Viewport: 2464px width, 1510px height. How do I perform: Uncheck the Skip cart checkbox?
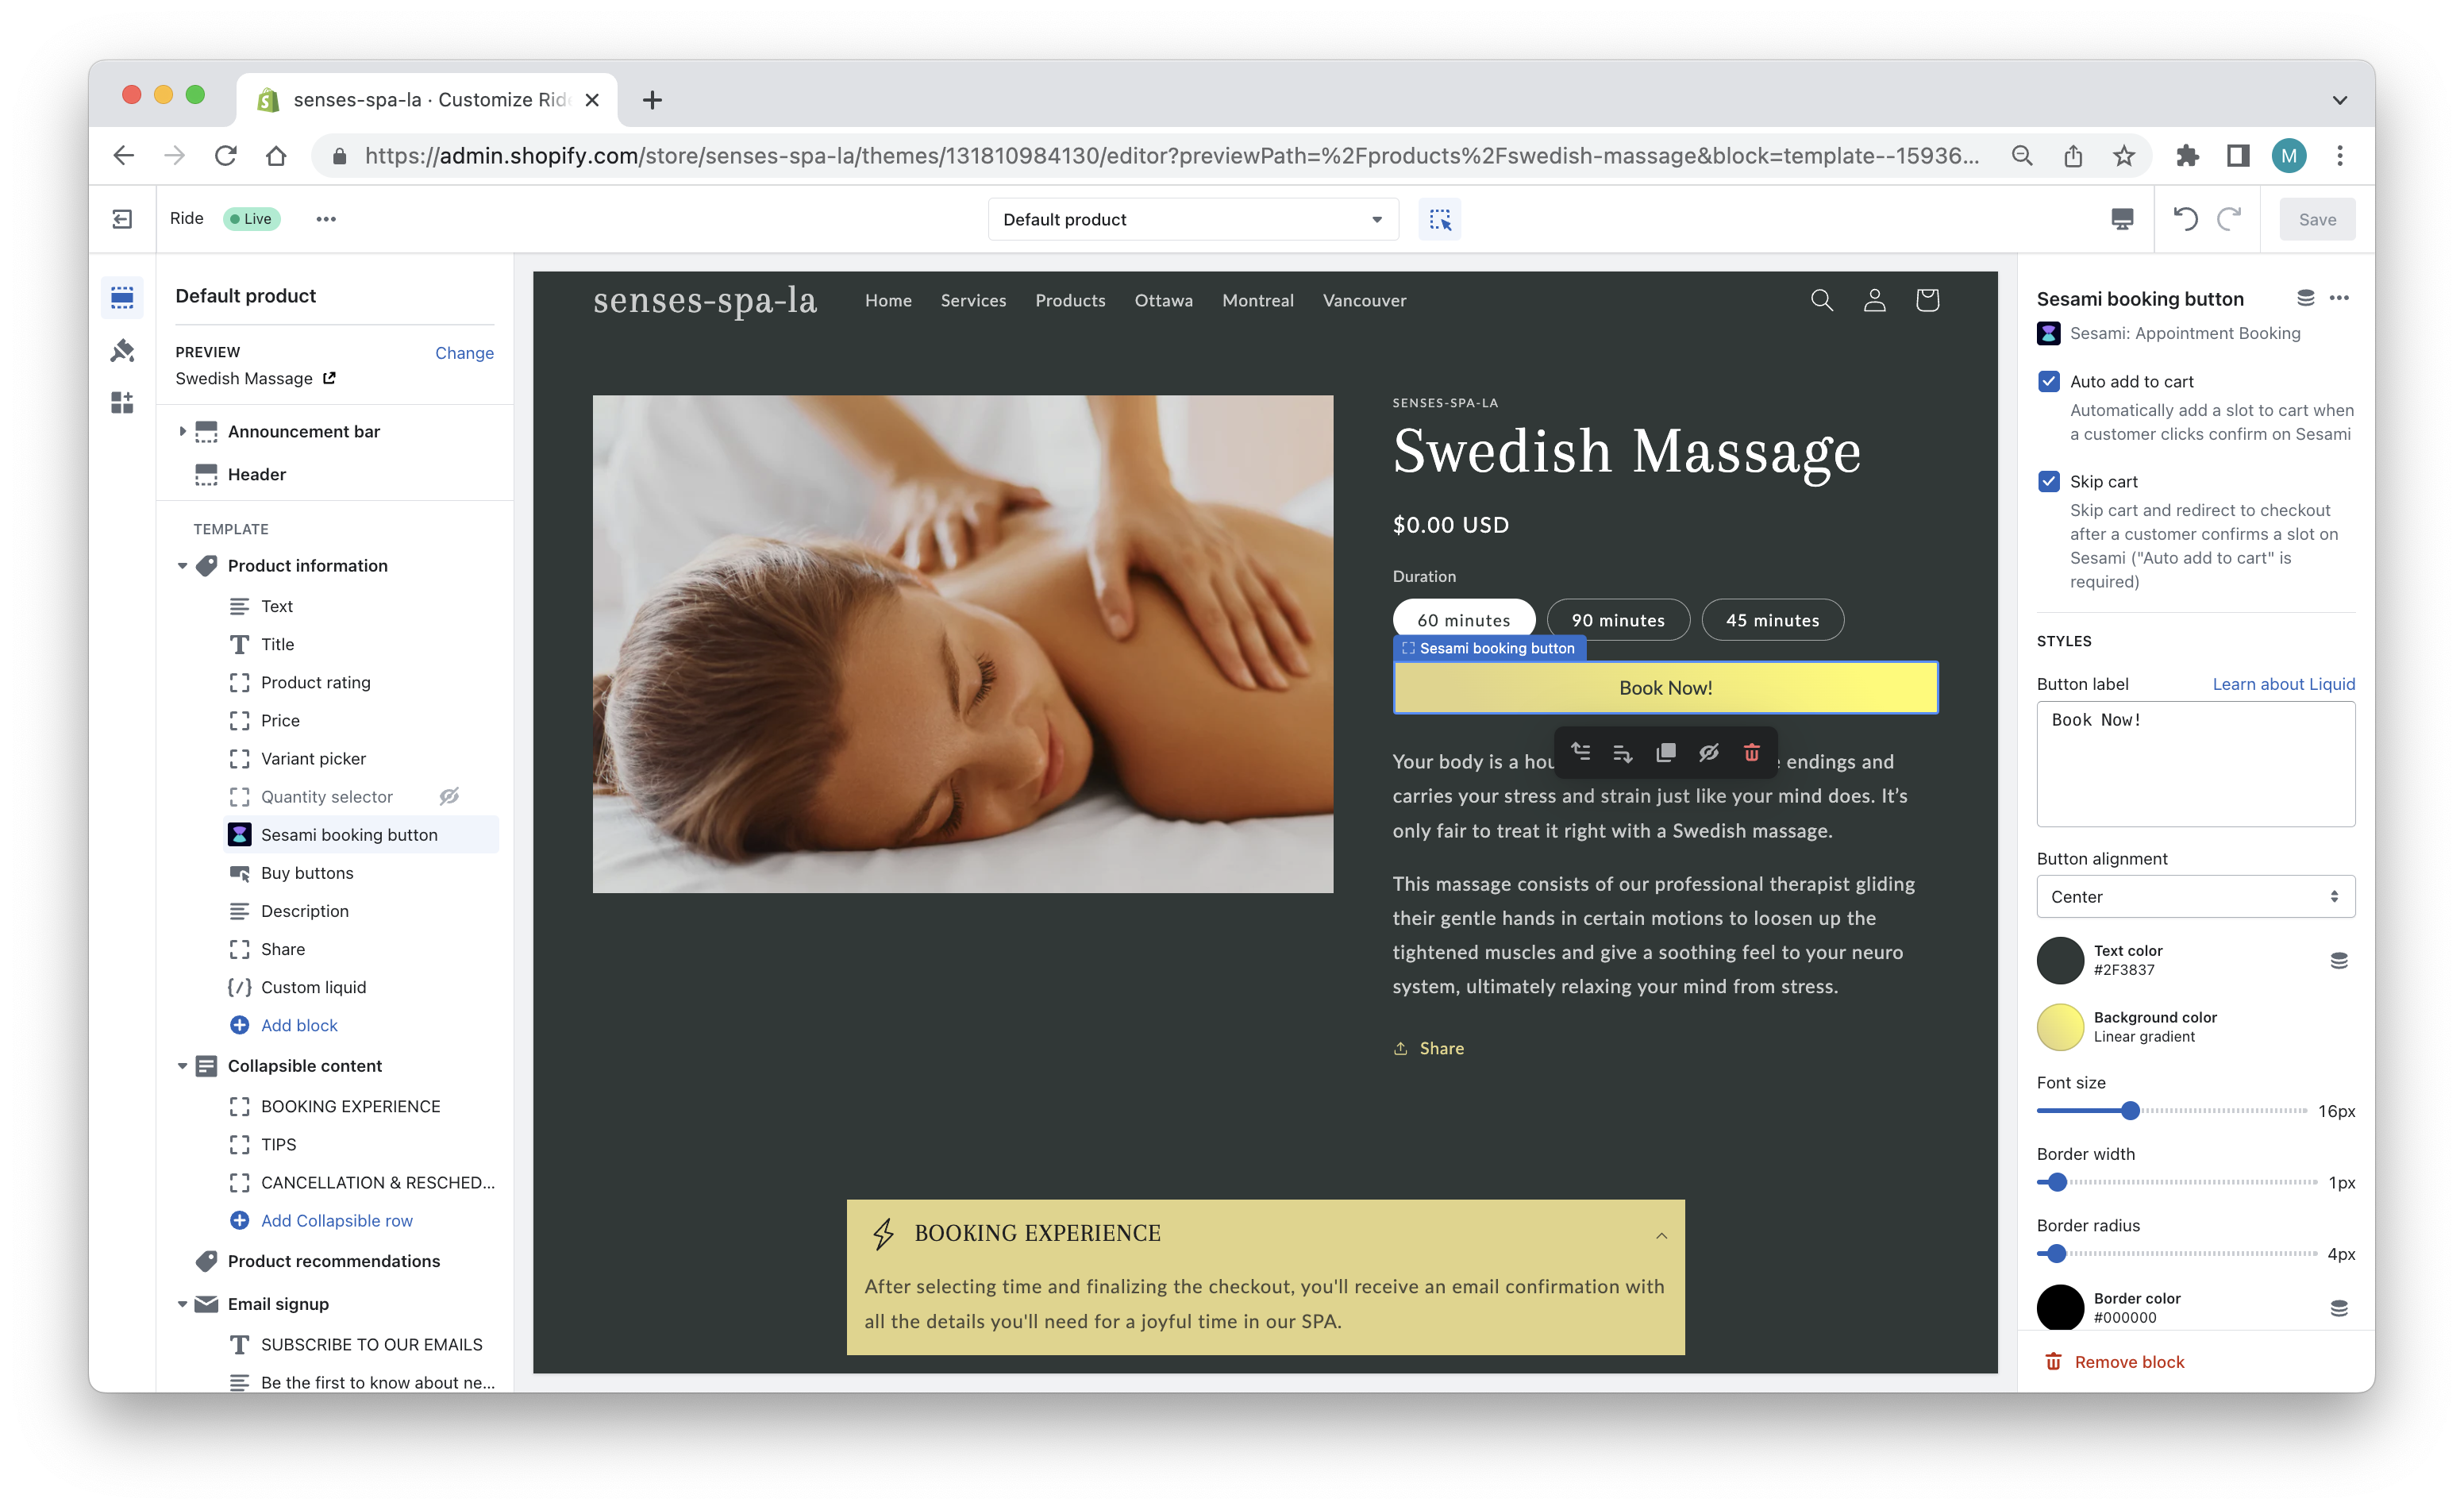point(2049,481)
